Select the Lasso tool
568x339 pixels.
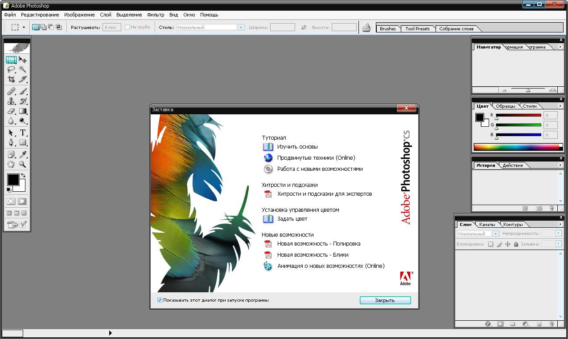pyautogui.click(x=11, y=69)
